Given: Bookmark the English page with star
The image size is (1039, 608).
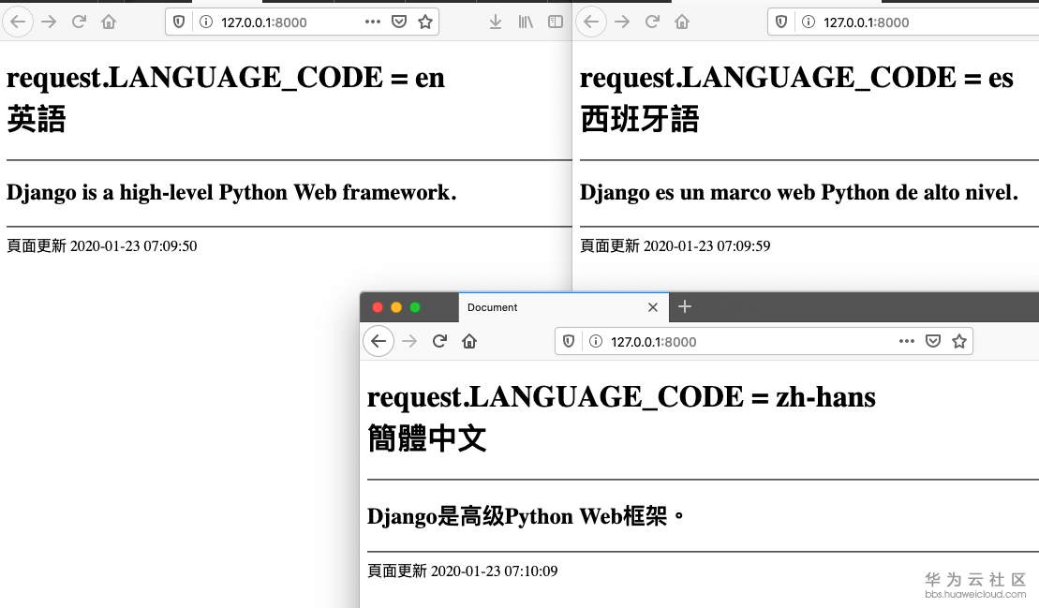Looking at the screenshot, I should [x=425, y=22].
